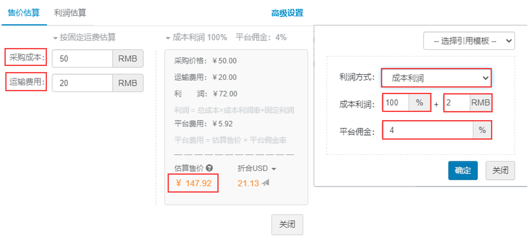
Task: Click the 平台佣金 input field showing 4
Action: point(428,130)
